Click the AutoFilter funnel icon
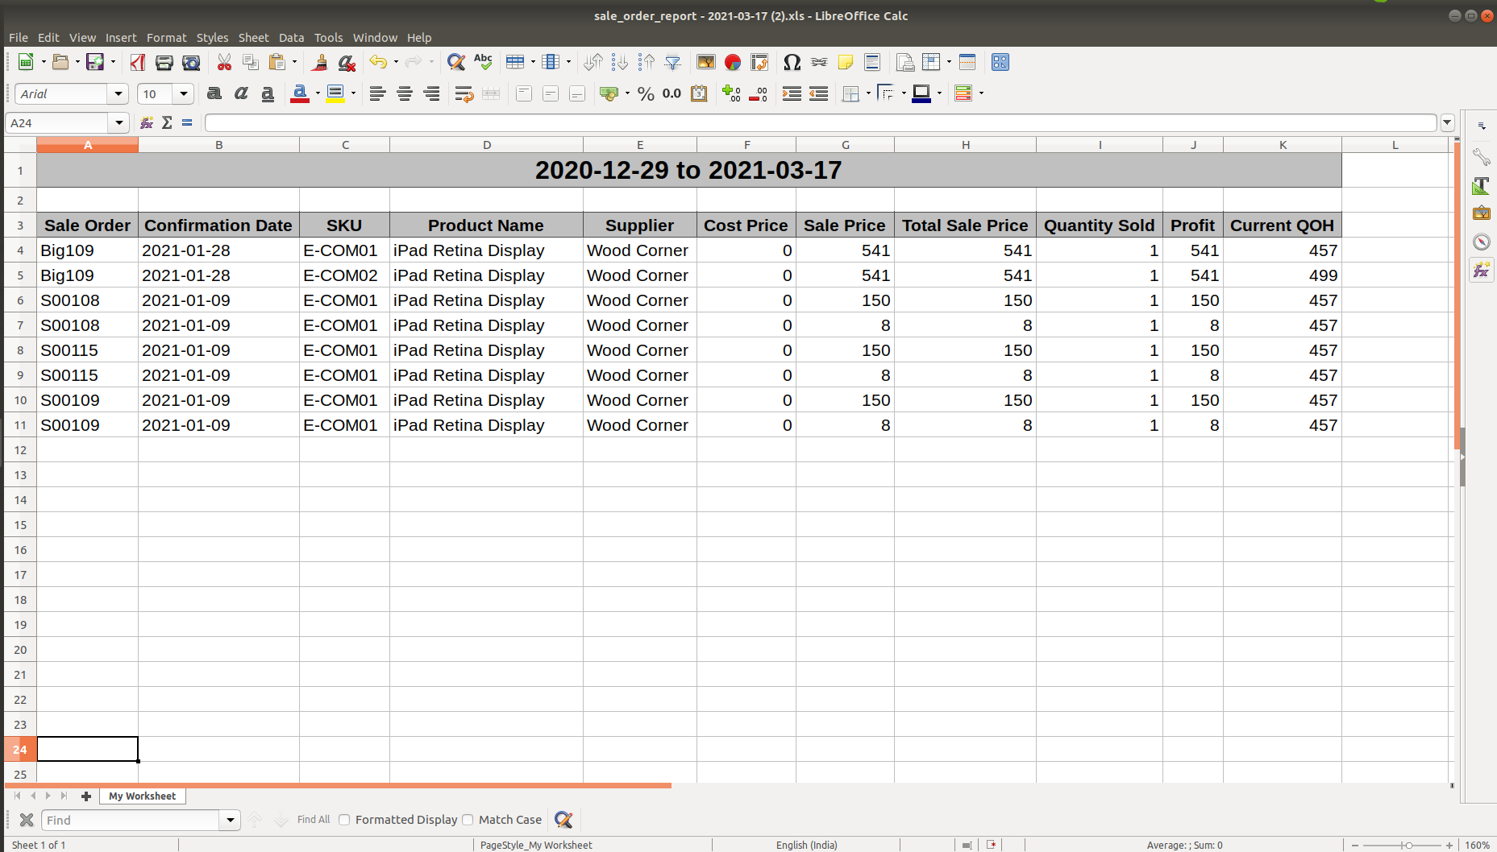The image size is (1497, 852). point(673,62)
